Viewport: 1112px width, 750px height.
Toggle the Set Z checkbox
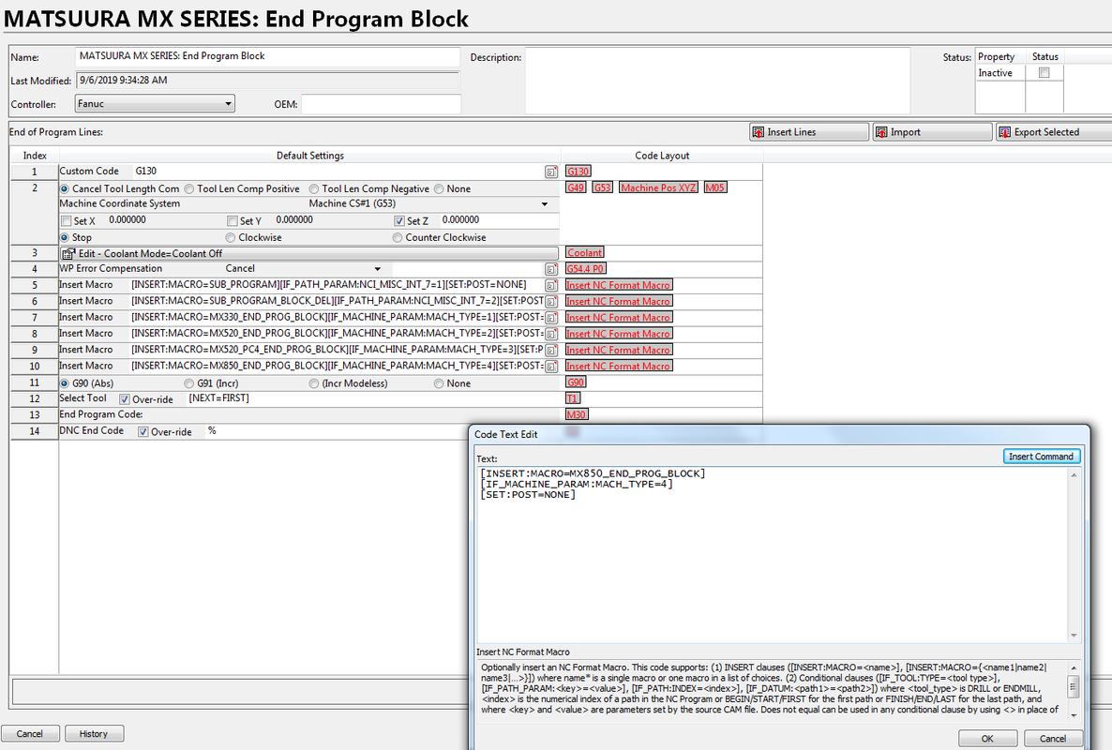[x=399, y=221]
